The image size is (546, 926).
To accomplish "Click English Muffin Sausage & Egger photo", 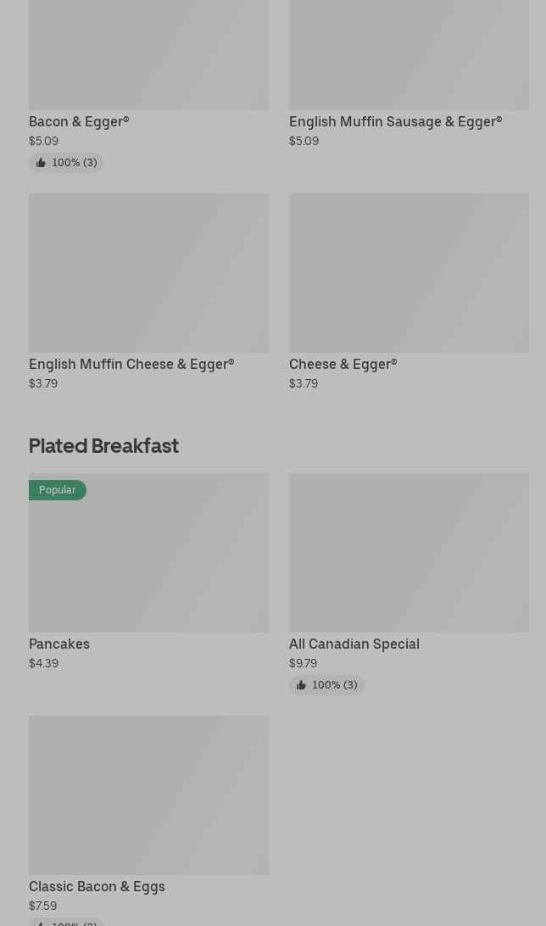I will coord(409,54).
